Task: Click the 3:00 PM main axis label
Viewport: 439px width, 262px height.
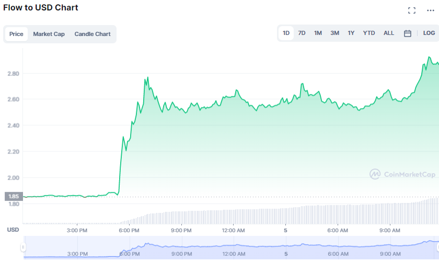Action: pyautogui.click(x=77, y=230)
